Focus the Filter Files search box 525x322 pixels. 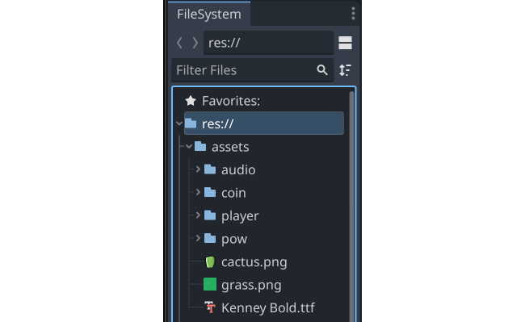click(253, 70)
